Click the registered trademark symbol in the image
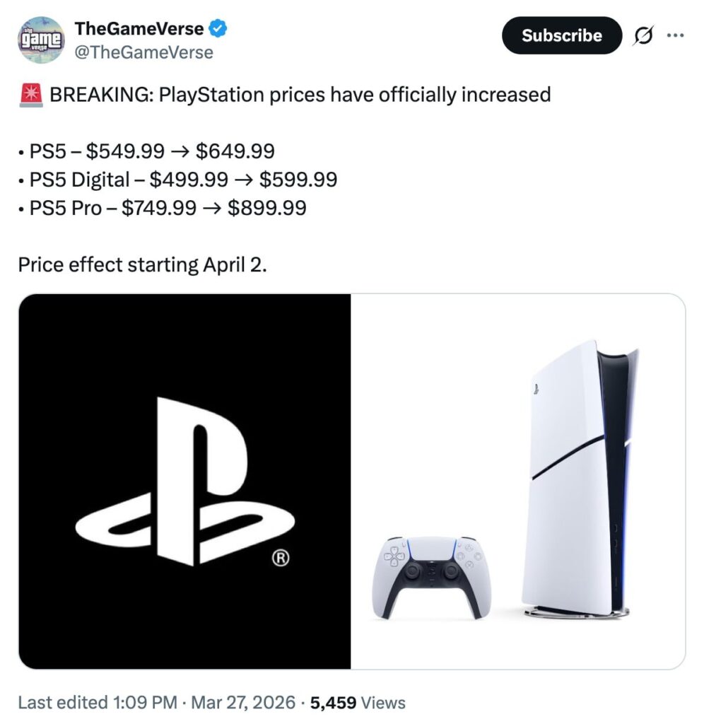 point(281,559)
